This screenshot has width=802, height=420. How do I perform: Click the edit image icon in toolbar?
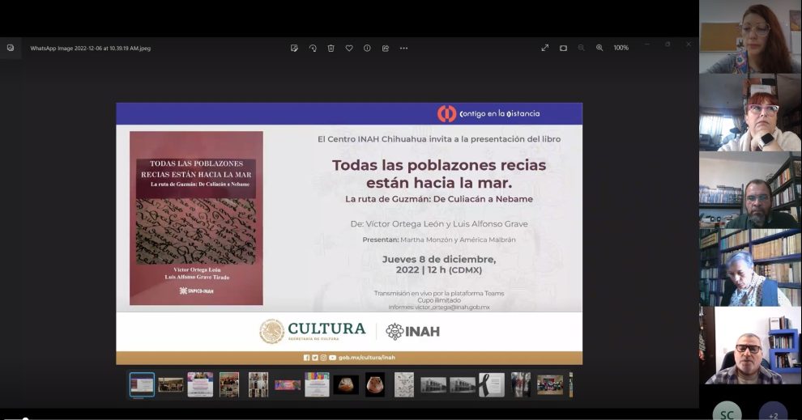click(294, 49)
